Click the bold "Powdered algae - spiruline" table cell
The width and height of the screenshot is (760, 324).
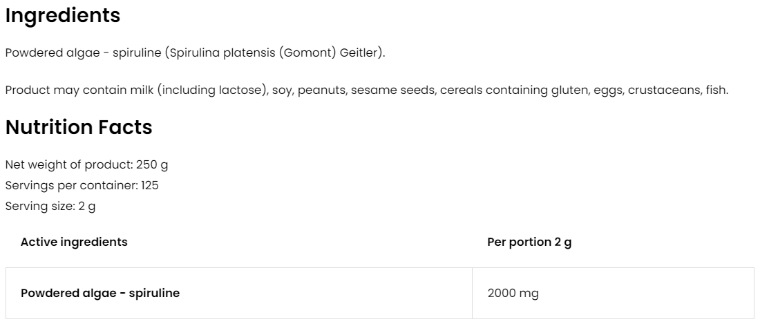click(100, 293)
